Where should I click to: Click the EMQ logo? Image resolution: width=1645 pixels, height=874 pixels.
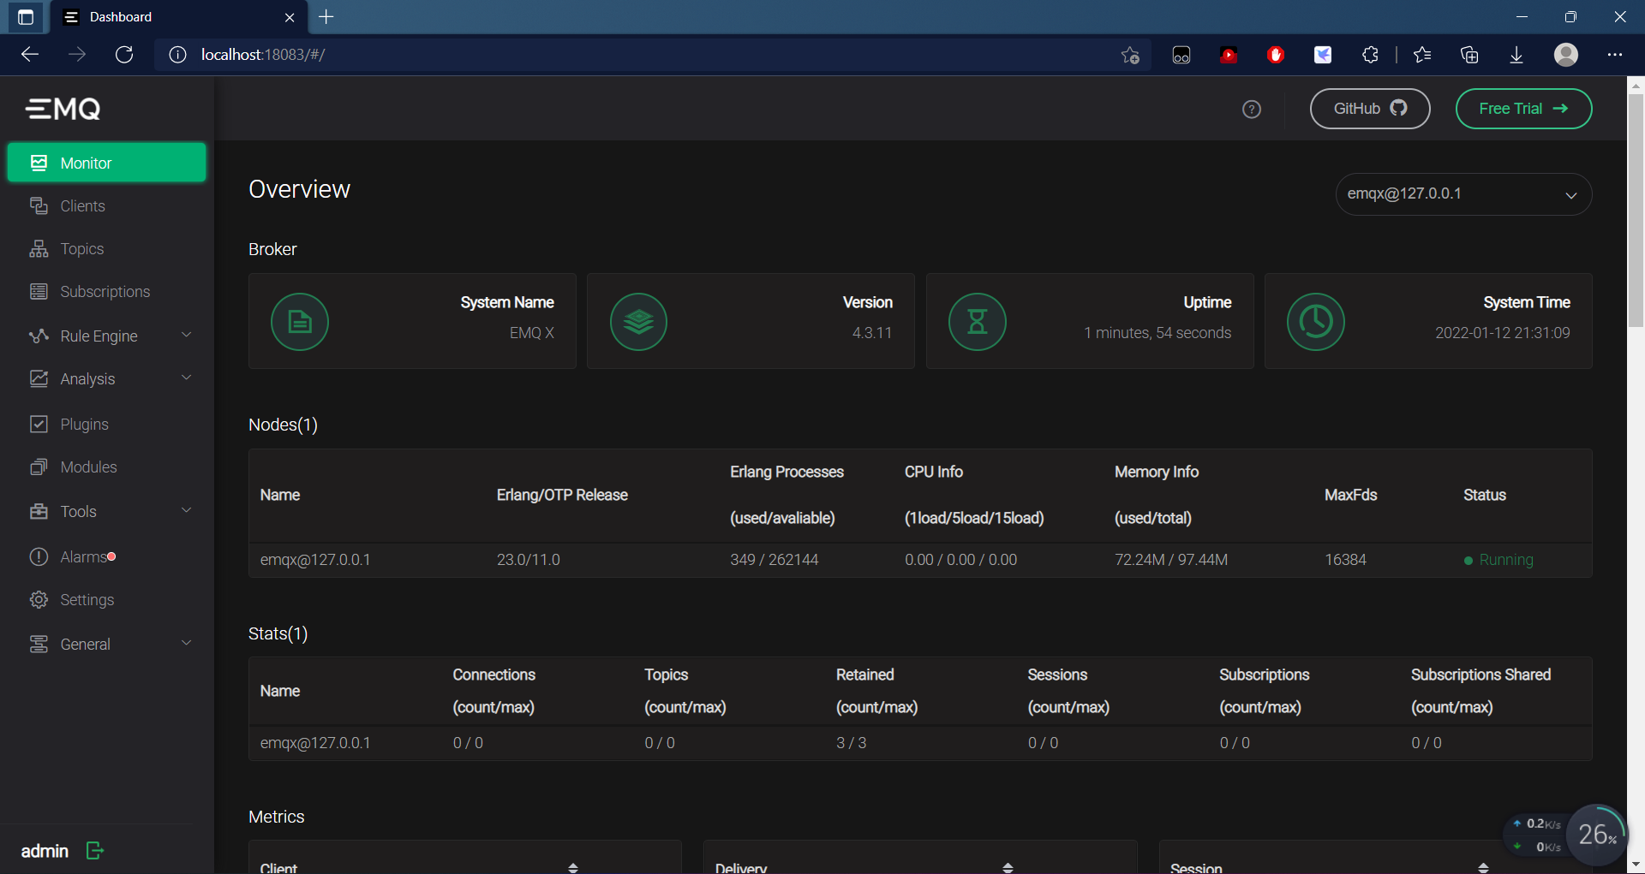click(x=63, y=109)
